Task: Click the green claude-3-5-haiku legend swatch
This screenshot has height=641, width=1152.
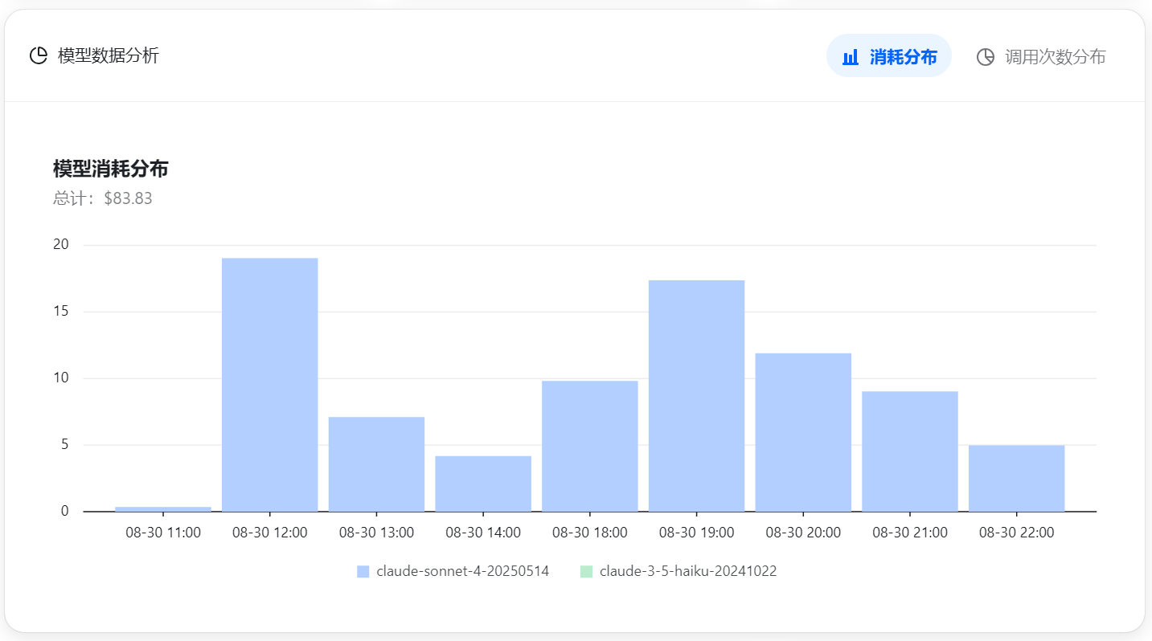Action: point(586,572)
